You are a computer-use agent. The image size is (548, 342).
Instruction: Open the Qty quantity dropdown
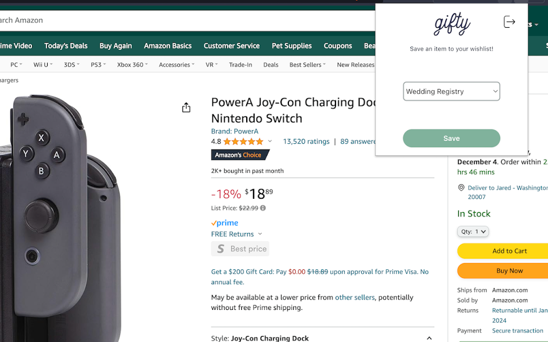click(x=473, y=231)
